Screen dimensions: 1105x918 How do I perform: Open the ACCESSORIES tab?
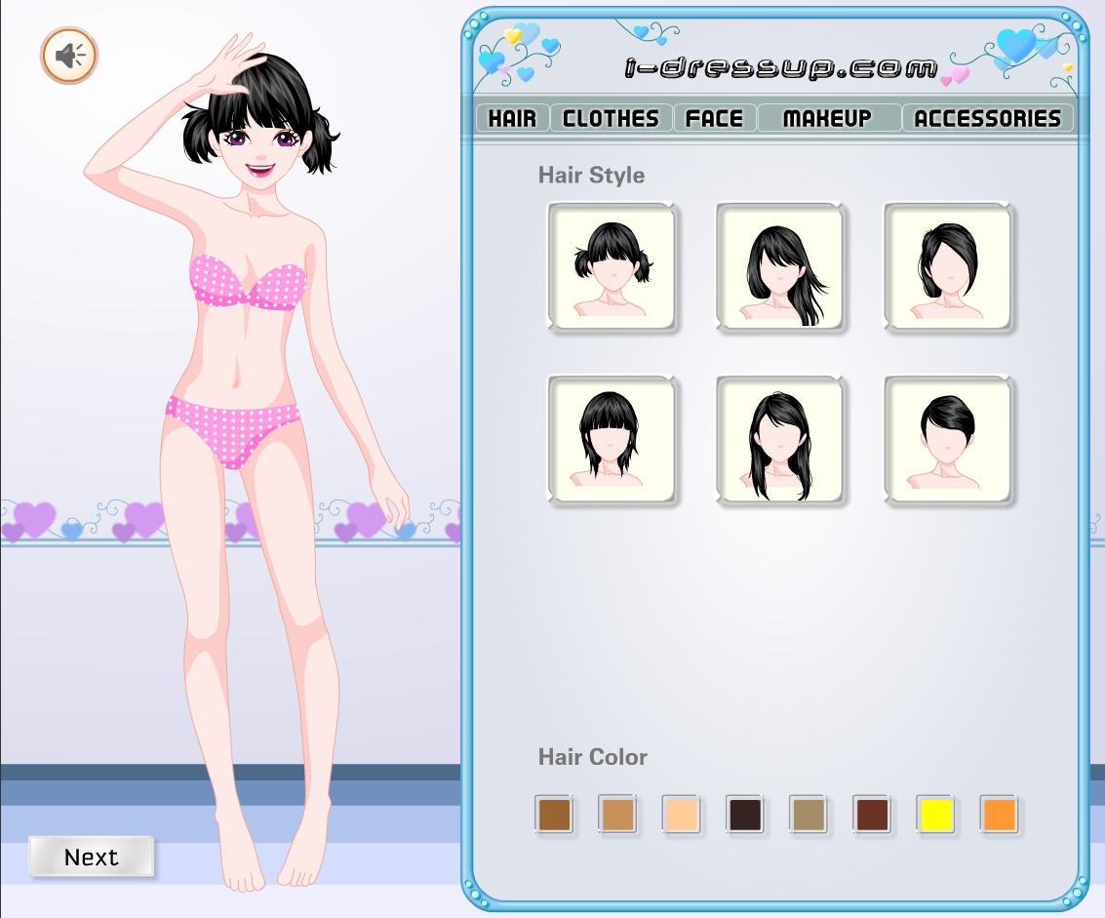pos(987,118)
